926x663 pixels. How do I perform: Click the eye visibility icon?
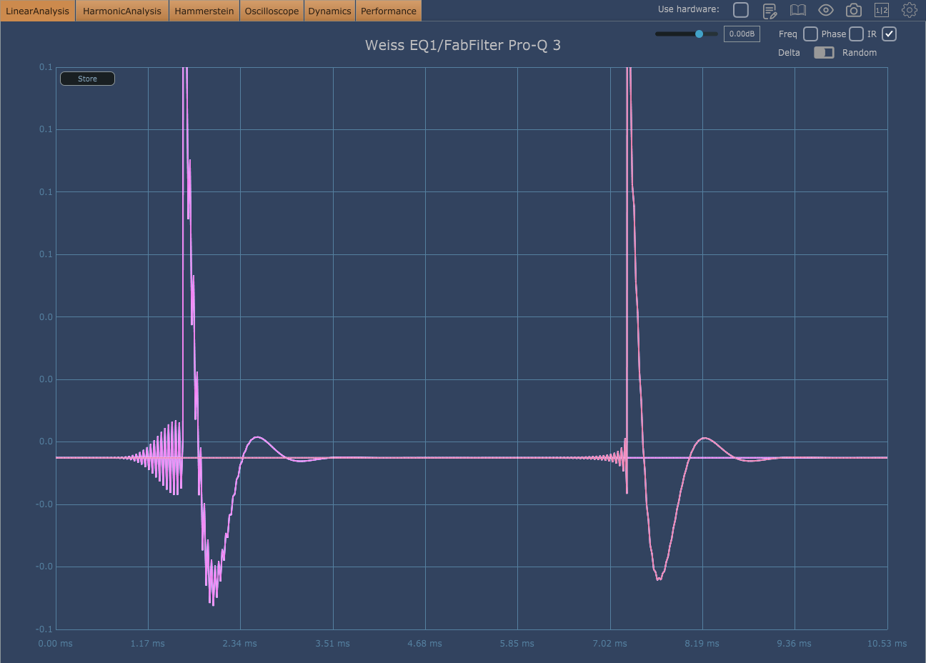tap(826, 10)
